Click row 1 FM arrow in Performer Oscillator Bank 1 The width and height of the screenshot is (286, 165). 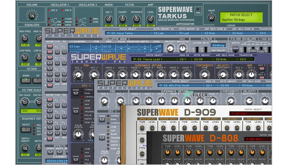tap(64, 47)
